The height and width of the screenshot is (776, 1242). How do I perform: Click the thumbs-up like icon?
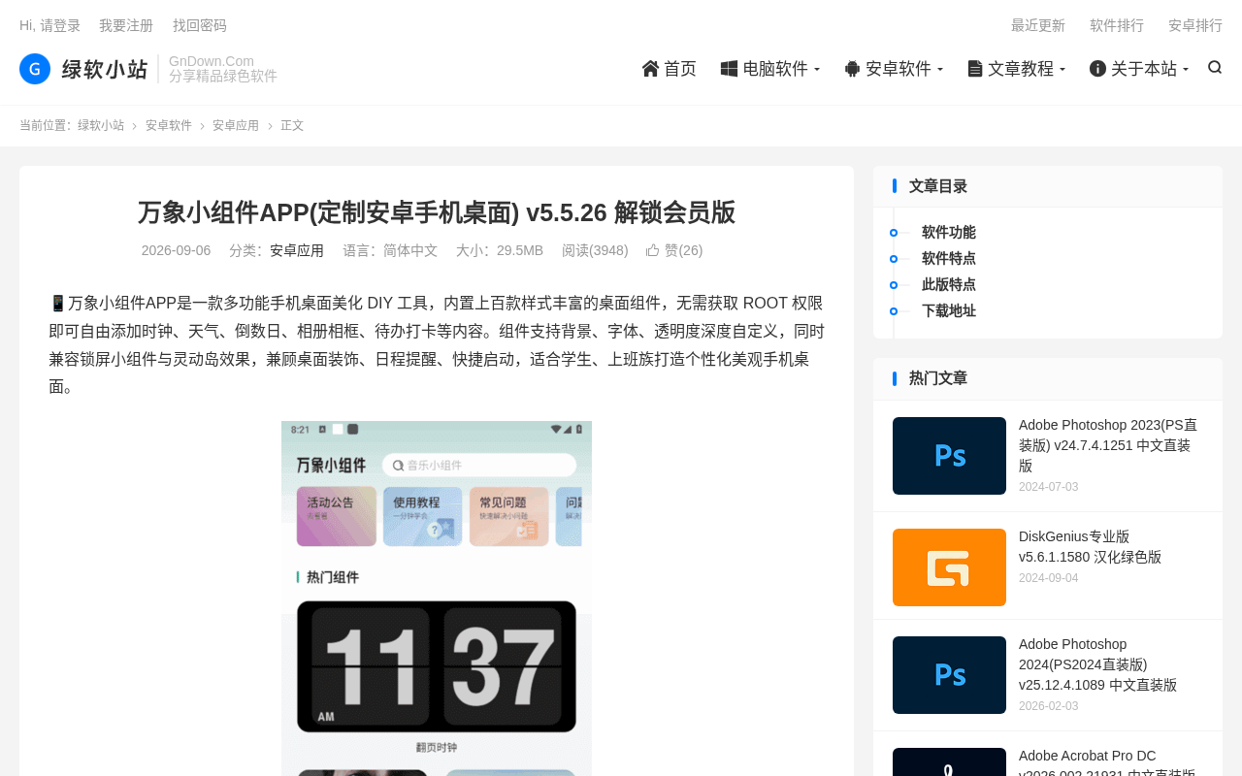tap(653, 250)
